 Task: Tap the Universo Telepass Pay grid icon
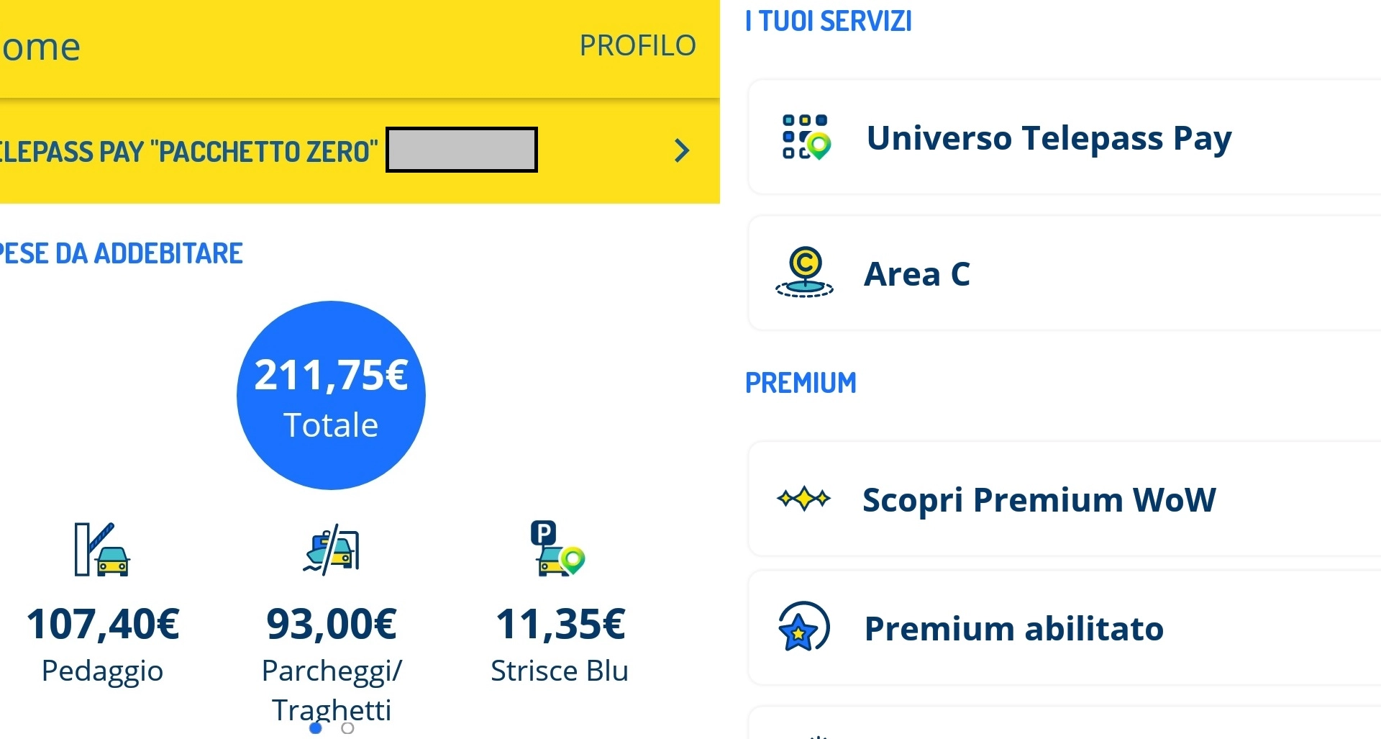pyautogui.click(x=806, y=137)
